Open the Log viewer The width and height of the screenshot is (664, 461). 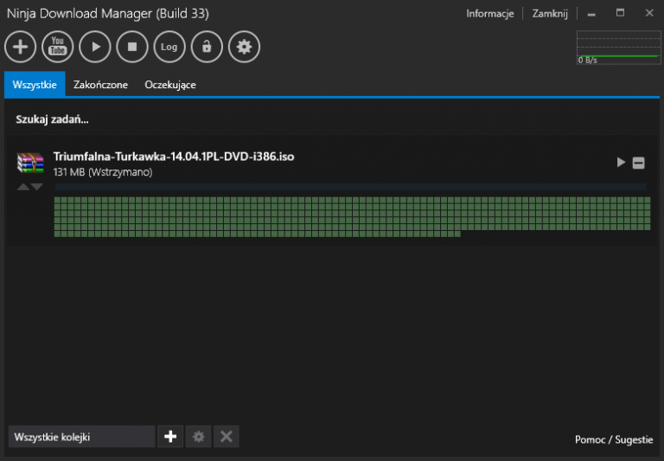(169, 47)
